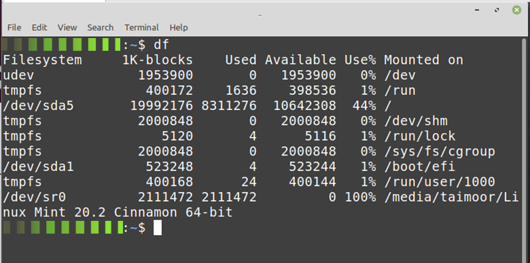Click the '1K-blocks' column header text

(158, 60)
